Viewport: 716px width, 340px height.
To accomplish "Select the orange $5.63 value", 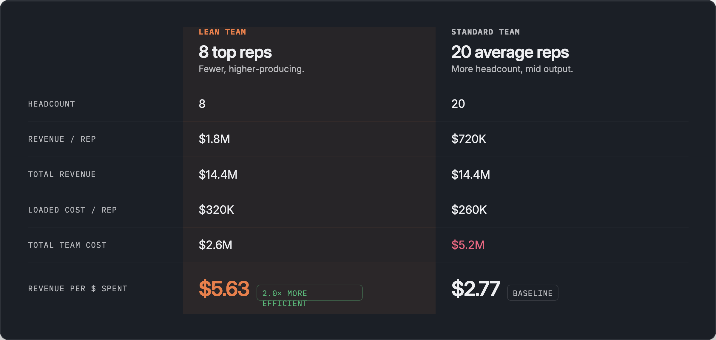I will [x=224, y=288].
